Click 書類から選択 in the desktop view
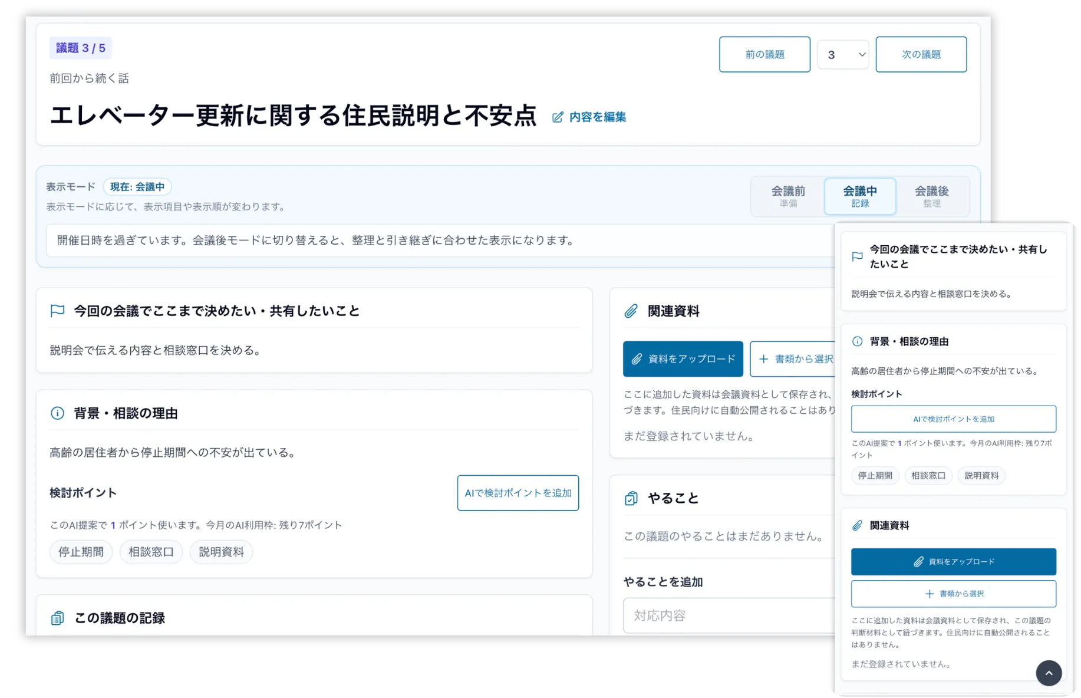 coord(793,358)
